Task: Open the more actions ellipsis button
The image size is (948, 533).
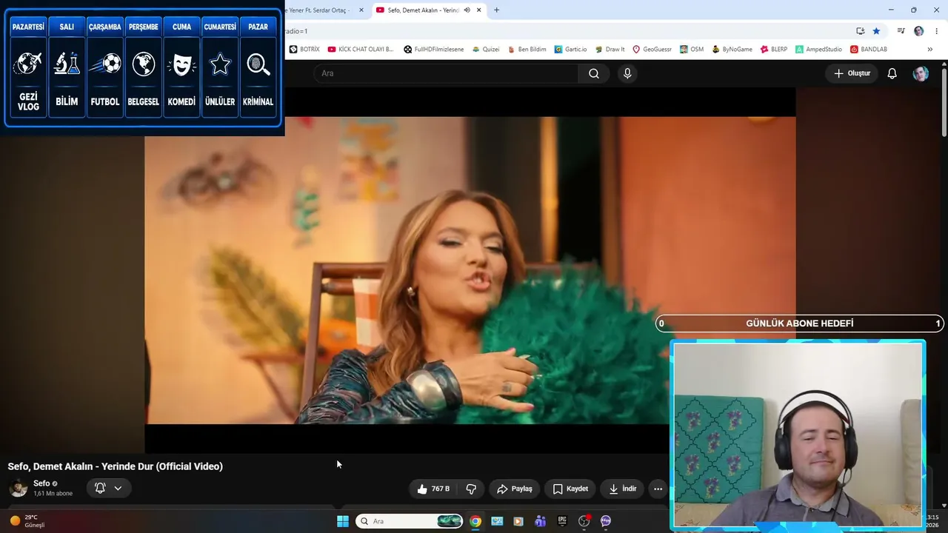Action: coord(658,489)
